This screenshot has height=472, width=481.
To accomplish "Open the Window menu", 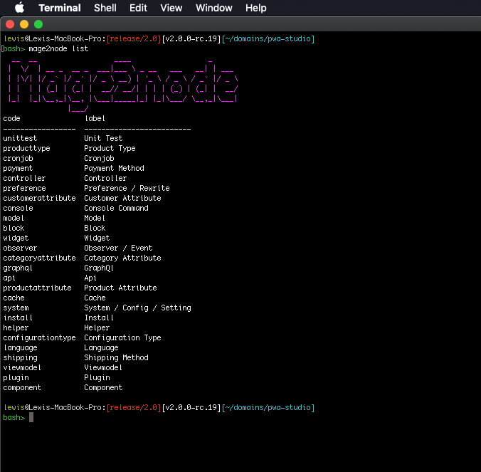I will tap(213, 8).
